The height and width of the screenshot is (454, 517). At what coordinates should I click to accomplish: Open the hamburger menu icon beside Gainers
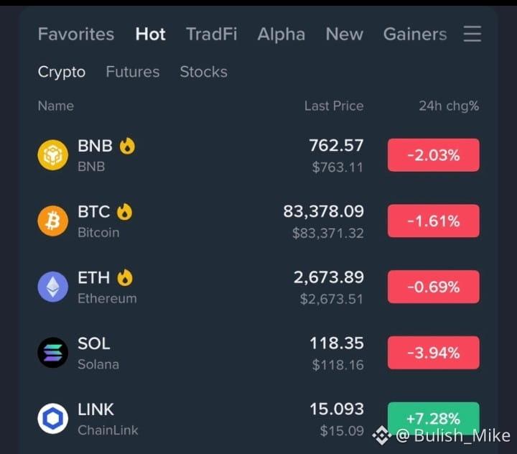pos(472,34)
